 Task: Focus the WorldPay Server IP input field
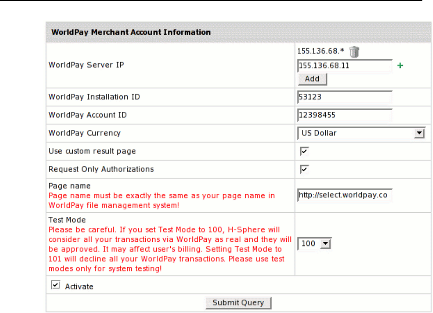(345, 66)
